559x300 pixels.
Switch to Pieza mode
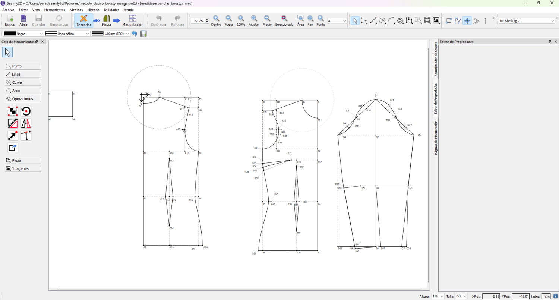[107, 20]
